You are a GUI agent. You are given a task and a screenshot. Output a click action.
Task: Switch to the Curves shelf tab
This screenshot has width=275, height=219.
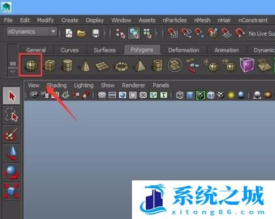tap(70, 50)
